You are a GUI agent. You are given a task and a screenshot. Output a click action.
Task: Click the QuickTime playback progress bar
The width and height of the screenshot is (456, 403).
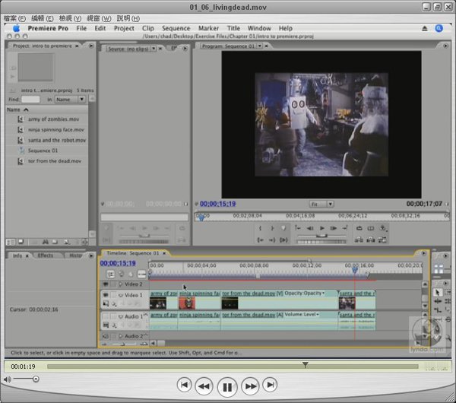click(233, 367)
